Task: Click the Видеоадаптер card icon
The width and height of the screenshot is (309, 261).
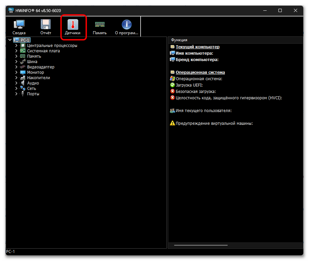Action: pos(23,67)
